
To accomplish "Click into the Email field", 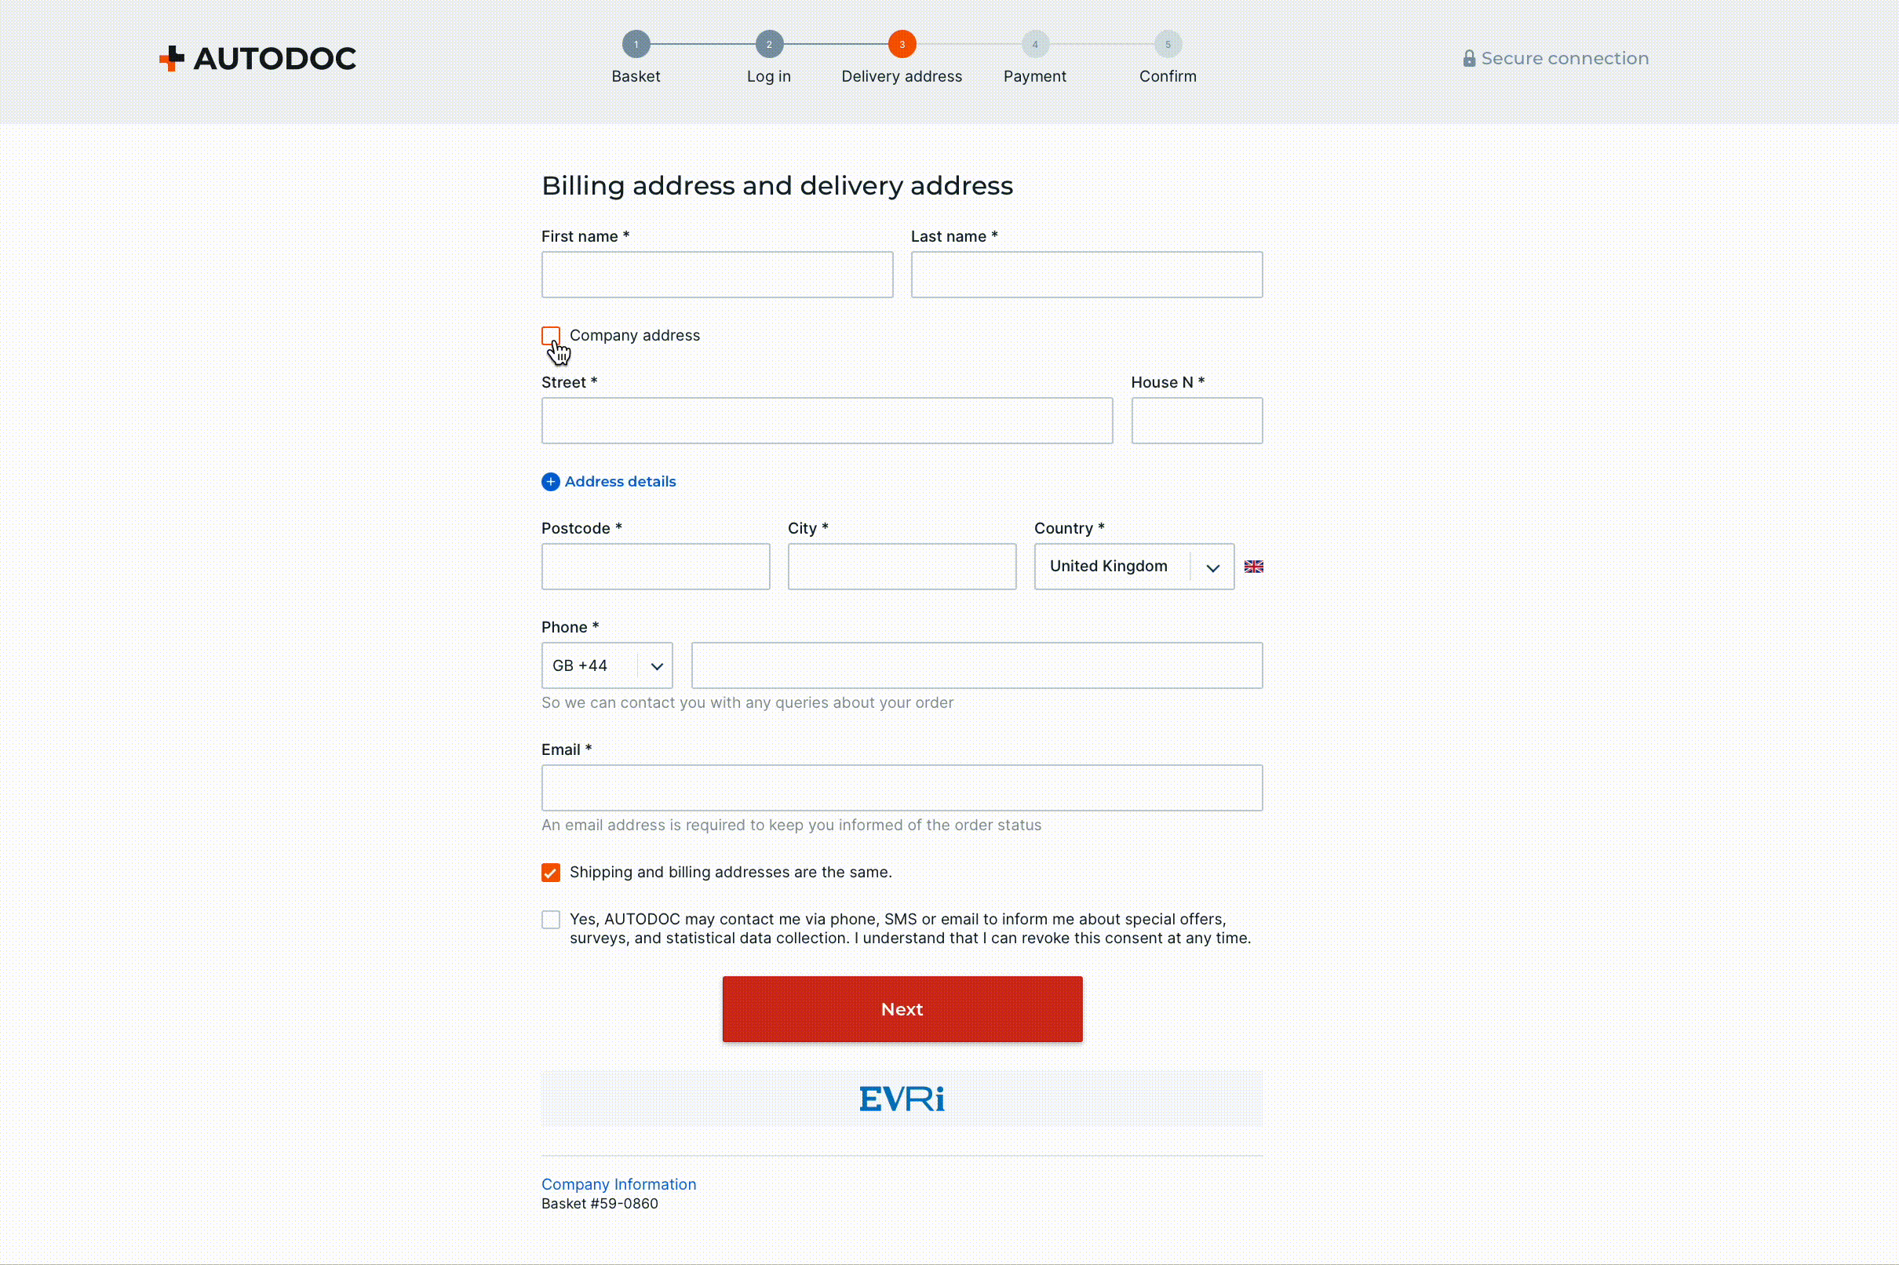I will point(901,787).
